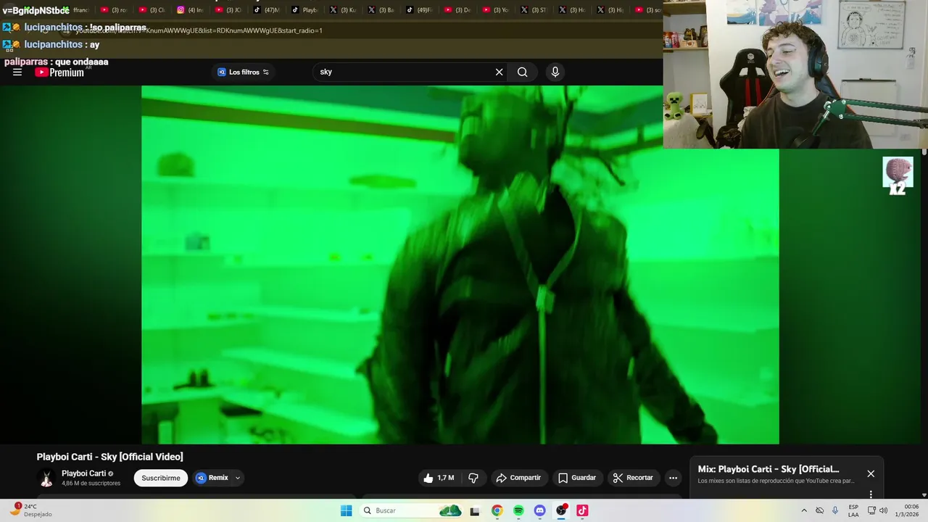Click the Suscribirme button

pyautogui.click(x=161, y=478)
